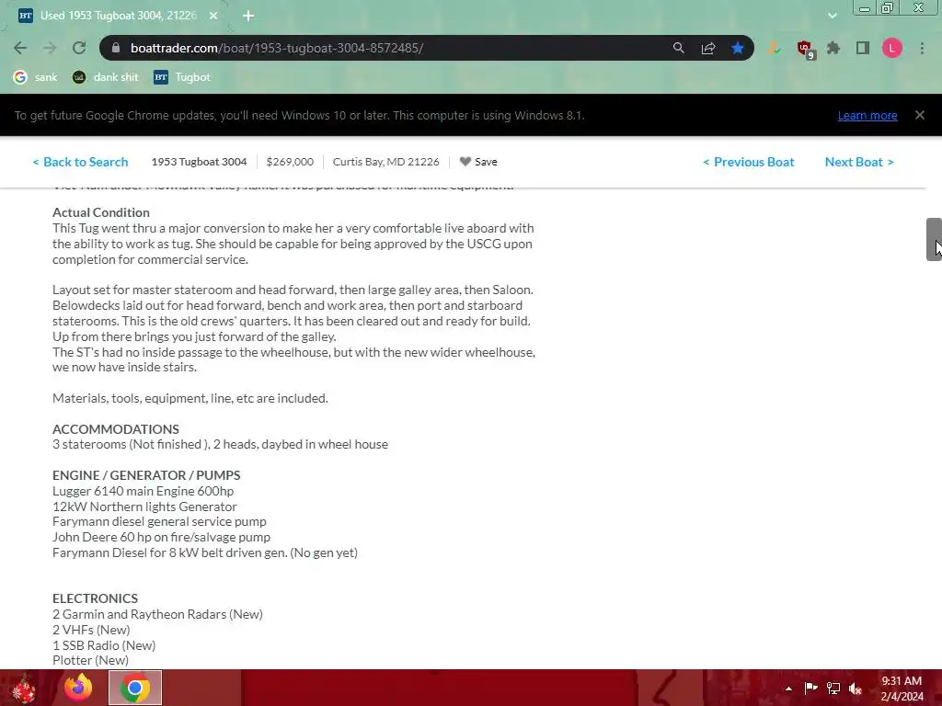Click the ACCOMMODATIONS heading

pyautogui.click(x=115, y=429)
